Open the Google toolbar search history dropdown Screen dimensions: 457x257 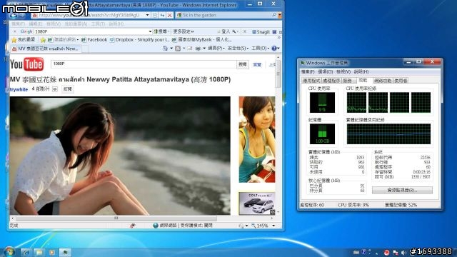150,31
